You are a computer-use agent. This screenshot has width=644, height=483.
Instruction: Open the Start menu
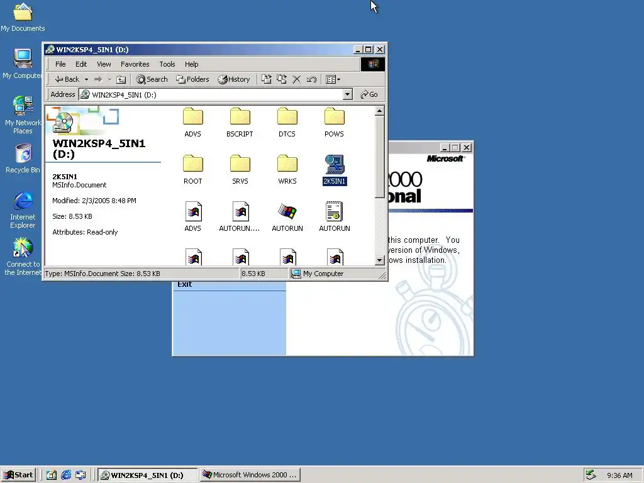(x=18, y=475)
